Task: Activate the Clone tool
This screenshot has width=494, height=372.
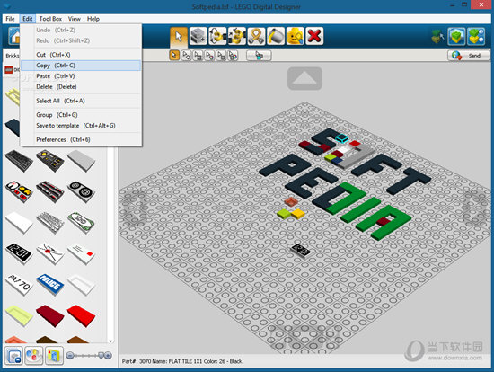Action: (x=198, y=37)
